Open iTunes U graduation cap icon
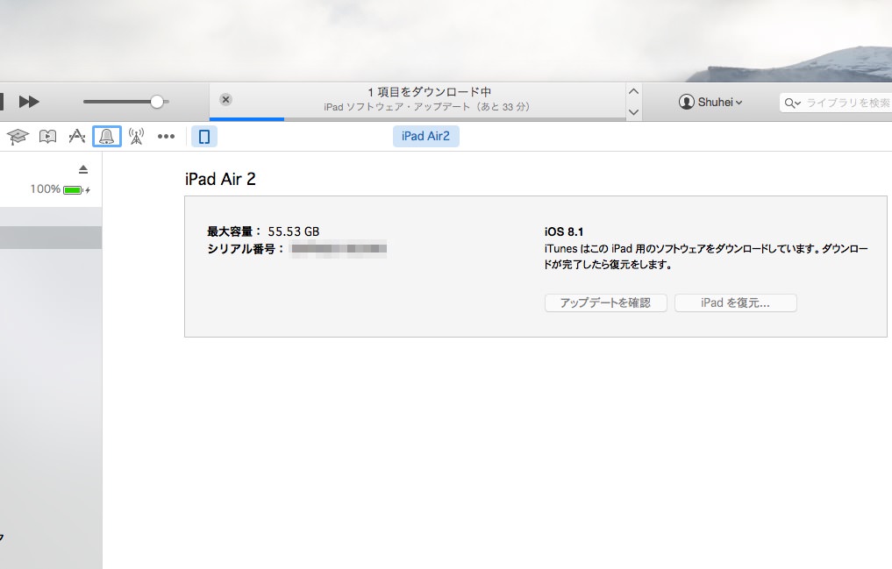Screen dimensions: 892x569 click(18, 137)
